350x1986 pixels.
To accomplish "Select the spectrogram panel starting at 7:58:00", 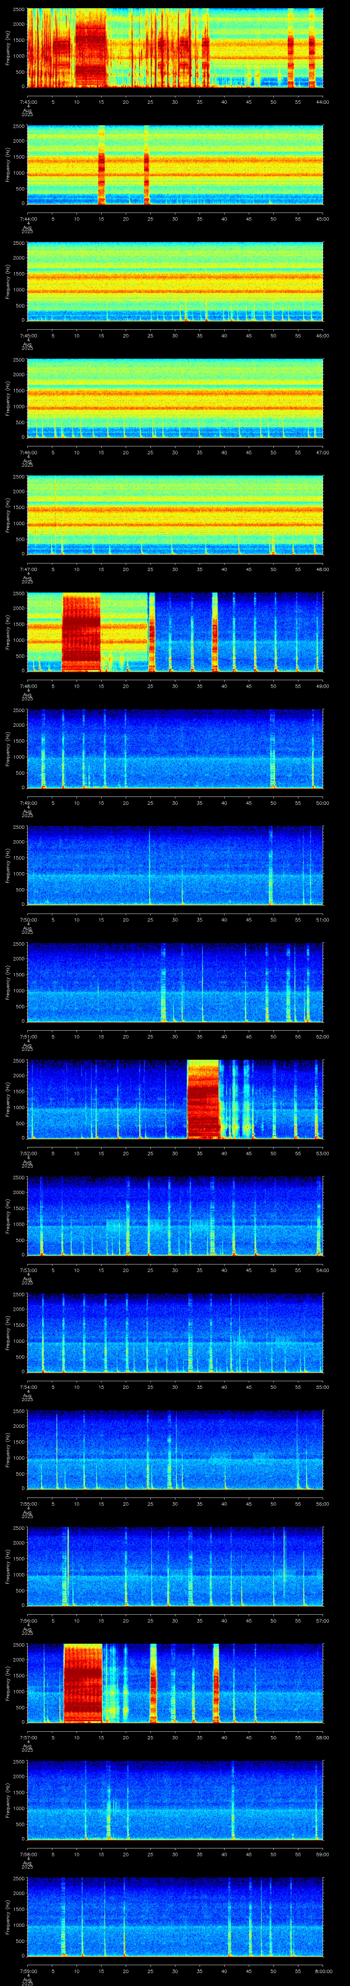I will click(x=175, y=1799).
